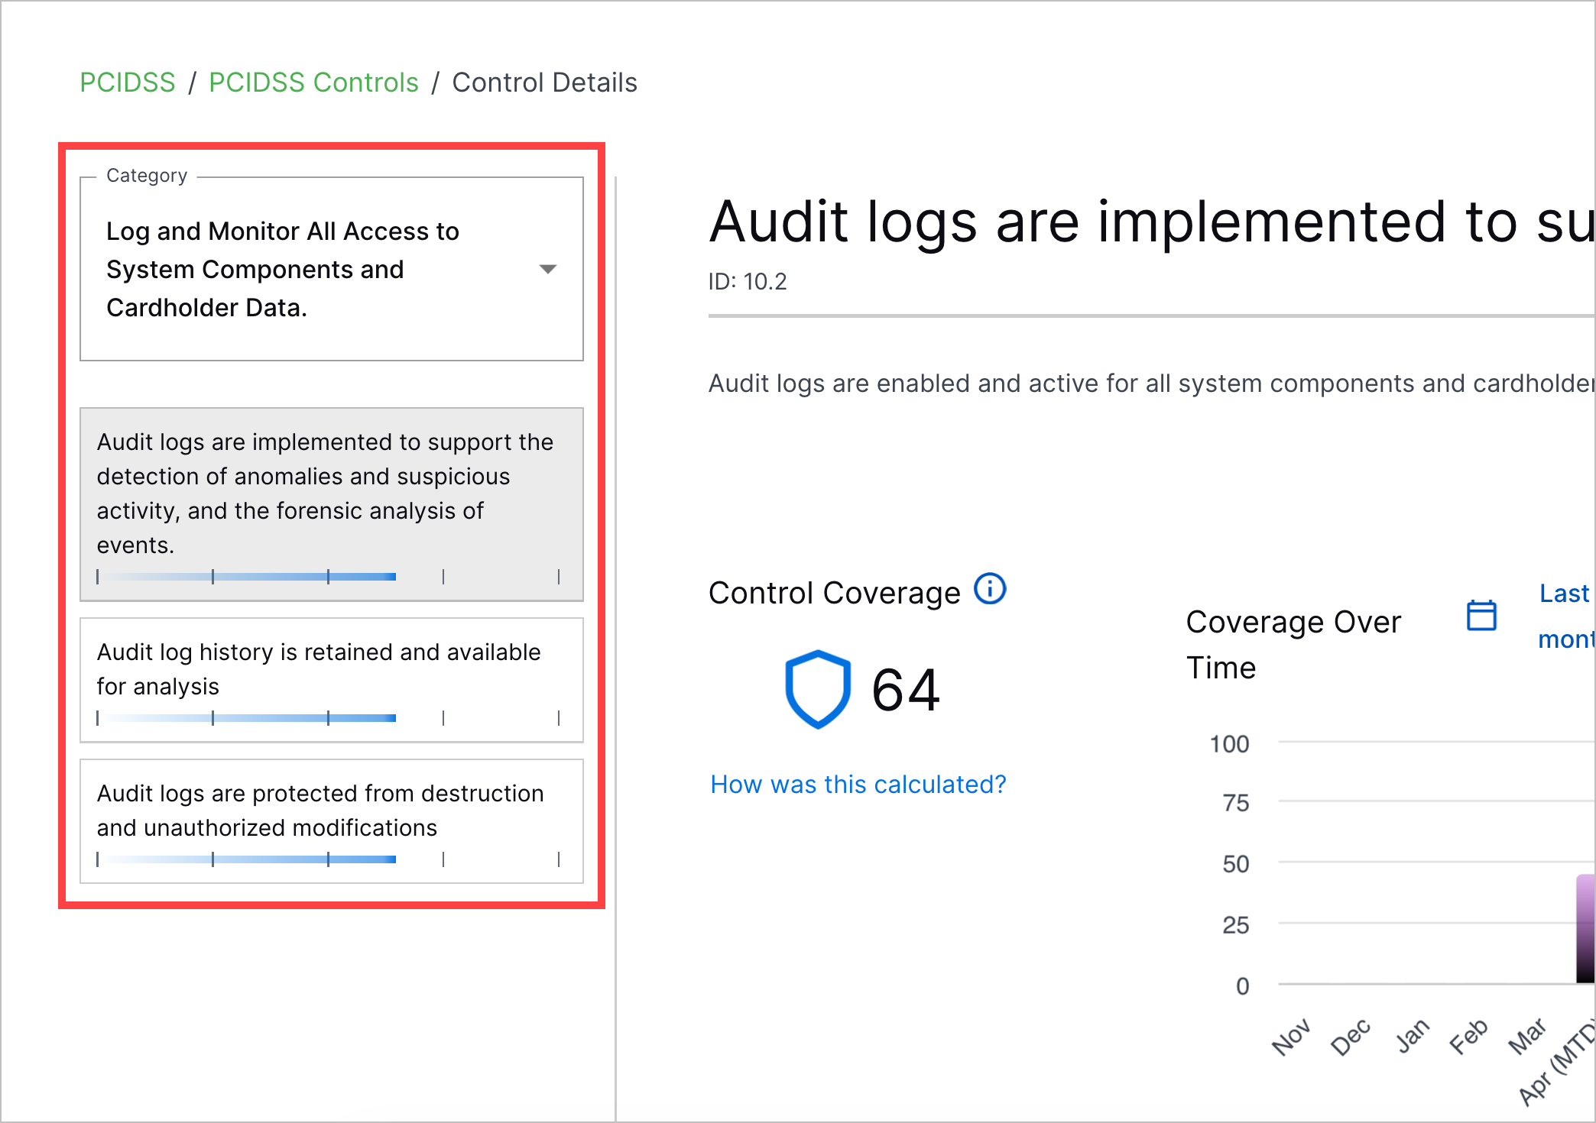
Task: Open the 'Last' months date range selector
Action: (1566, 616)
